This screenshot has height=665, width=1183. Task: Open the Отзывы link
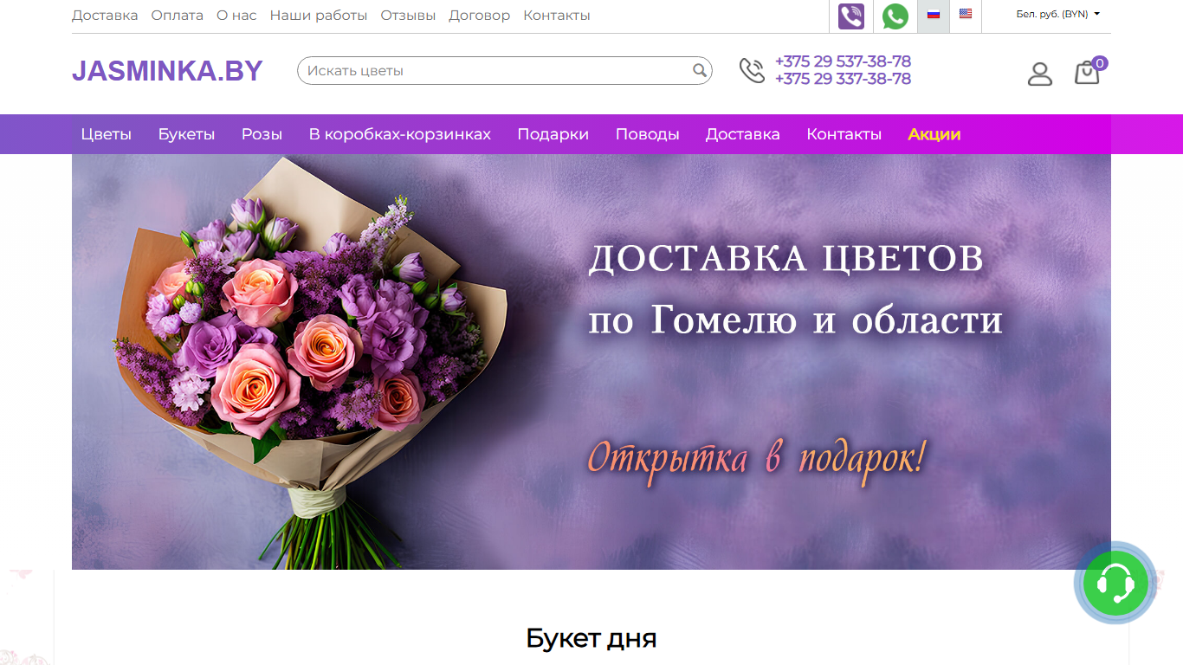coord(408,16)
